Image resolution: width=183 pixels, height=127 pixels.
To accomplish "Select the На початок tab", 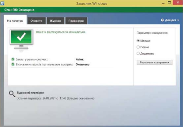I will coord(15,21).
